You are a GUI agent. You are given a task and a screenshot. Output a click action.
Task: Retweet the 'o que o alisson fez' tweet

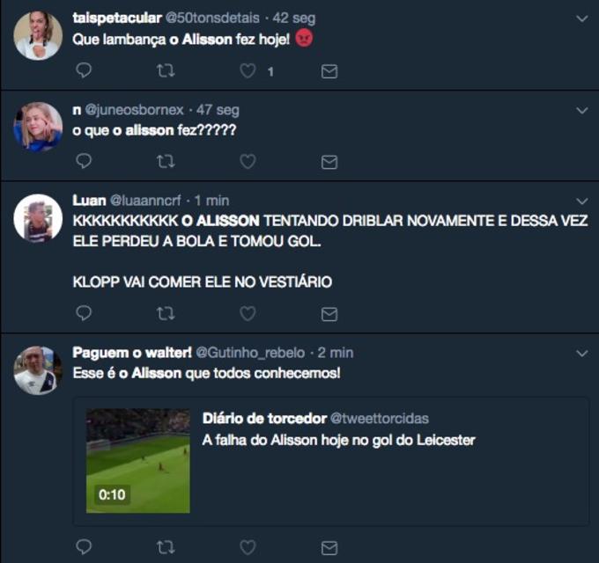(x=166, y=162)
